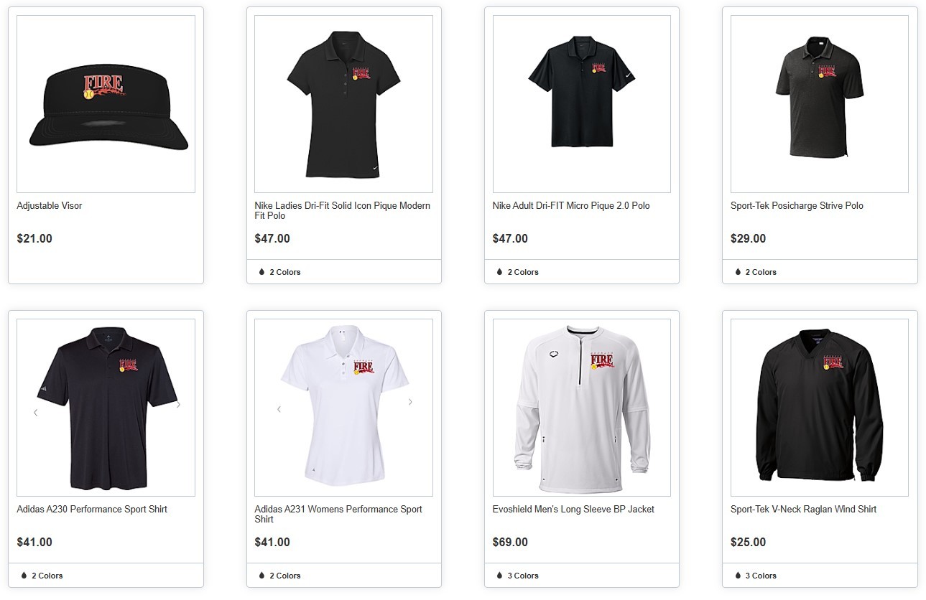Select the Adjustable Visor title
Image resolution: width=926 pixels, height=600 pixels.
coord(50,206)
